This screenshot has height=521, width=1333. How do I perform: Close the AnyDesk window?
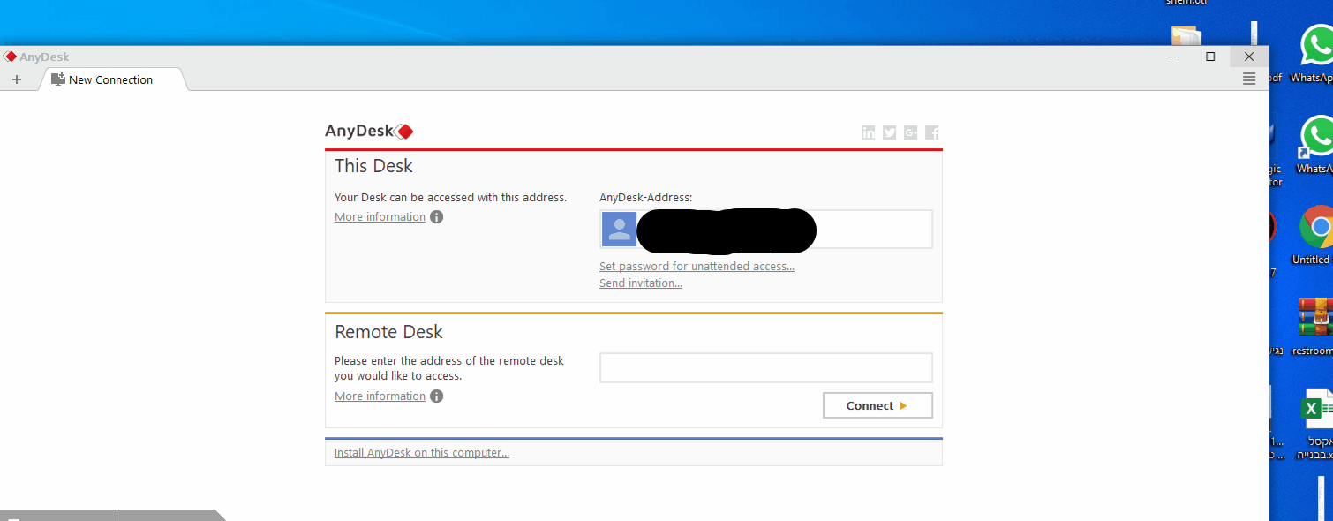click(1249, 57)
